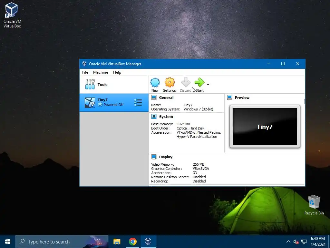
Task: Click the Video Memory 256 MB value
Action: pyautogui.click(x=199, y=164)
